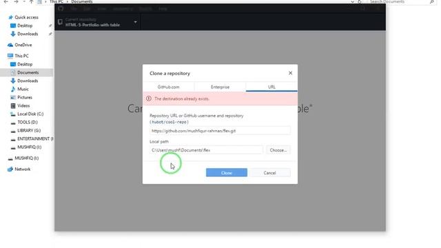Click the pin icon beside Quick access Downloads
The height and width of the screenshot is (248, 441).
(x=50, y=34)
